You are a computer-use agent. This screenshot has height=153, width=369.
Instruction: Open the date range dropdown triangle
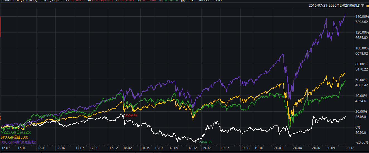[x=362, y=5]
